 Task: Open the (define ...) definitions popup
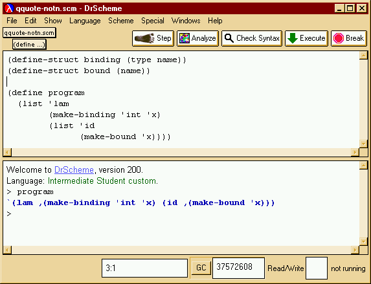click(29, 45)
